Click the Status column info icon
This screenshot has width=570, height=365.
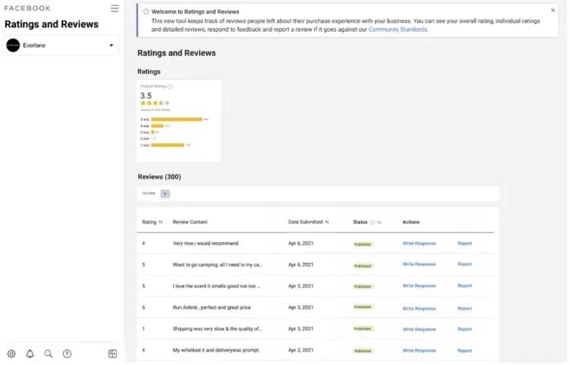372,223
